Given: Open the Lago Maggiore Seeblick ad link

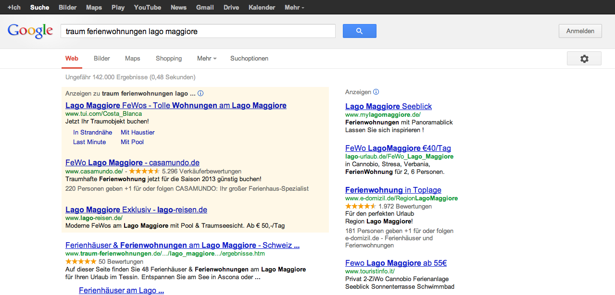Looking at the screenshot, I should click(x=389, y=106).
